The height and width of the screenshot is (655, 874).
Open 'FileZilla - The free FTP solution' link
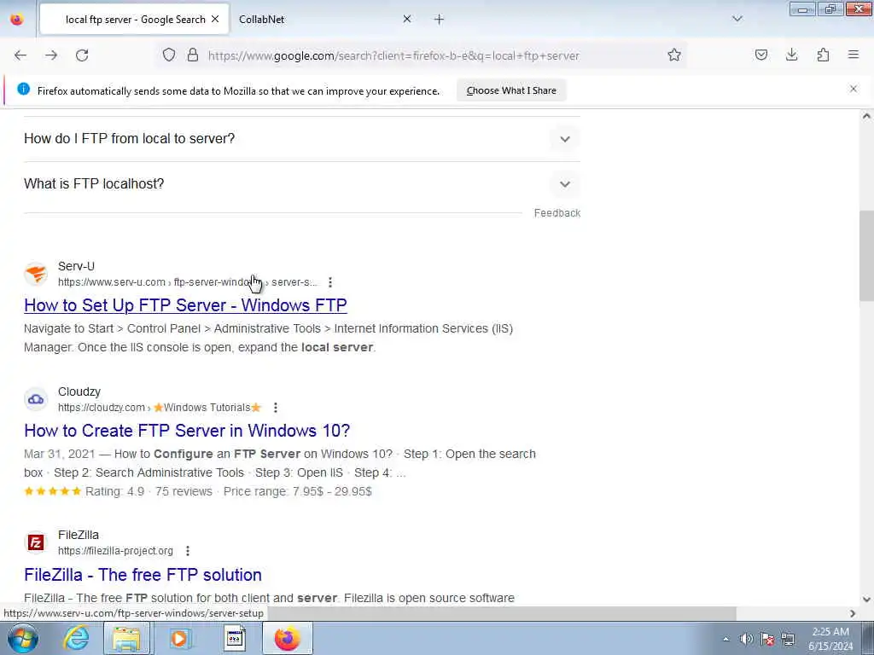(x=143, y=575)
